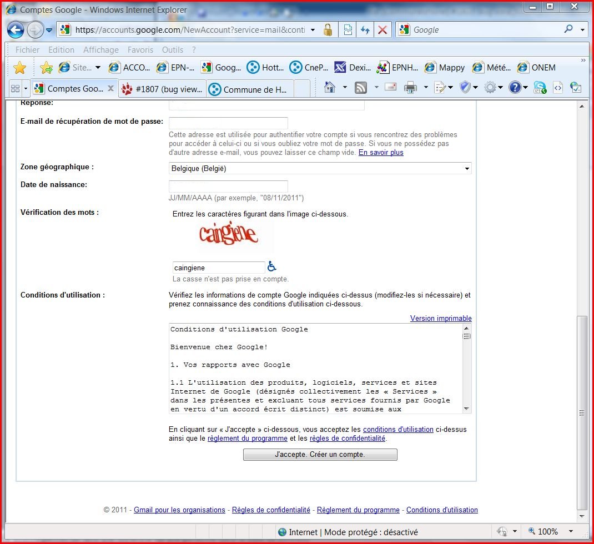Open the EPNH... favorite link
Screen dimensions: 594x544
[397, 68]
